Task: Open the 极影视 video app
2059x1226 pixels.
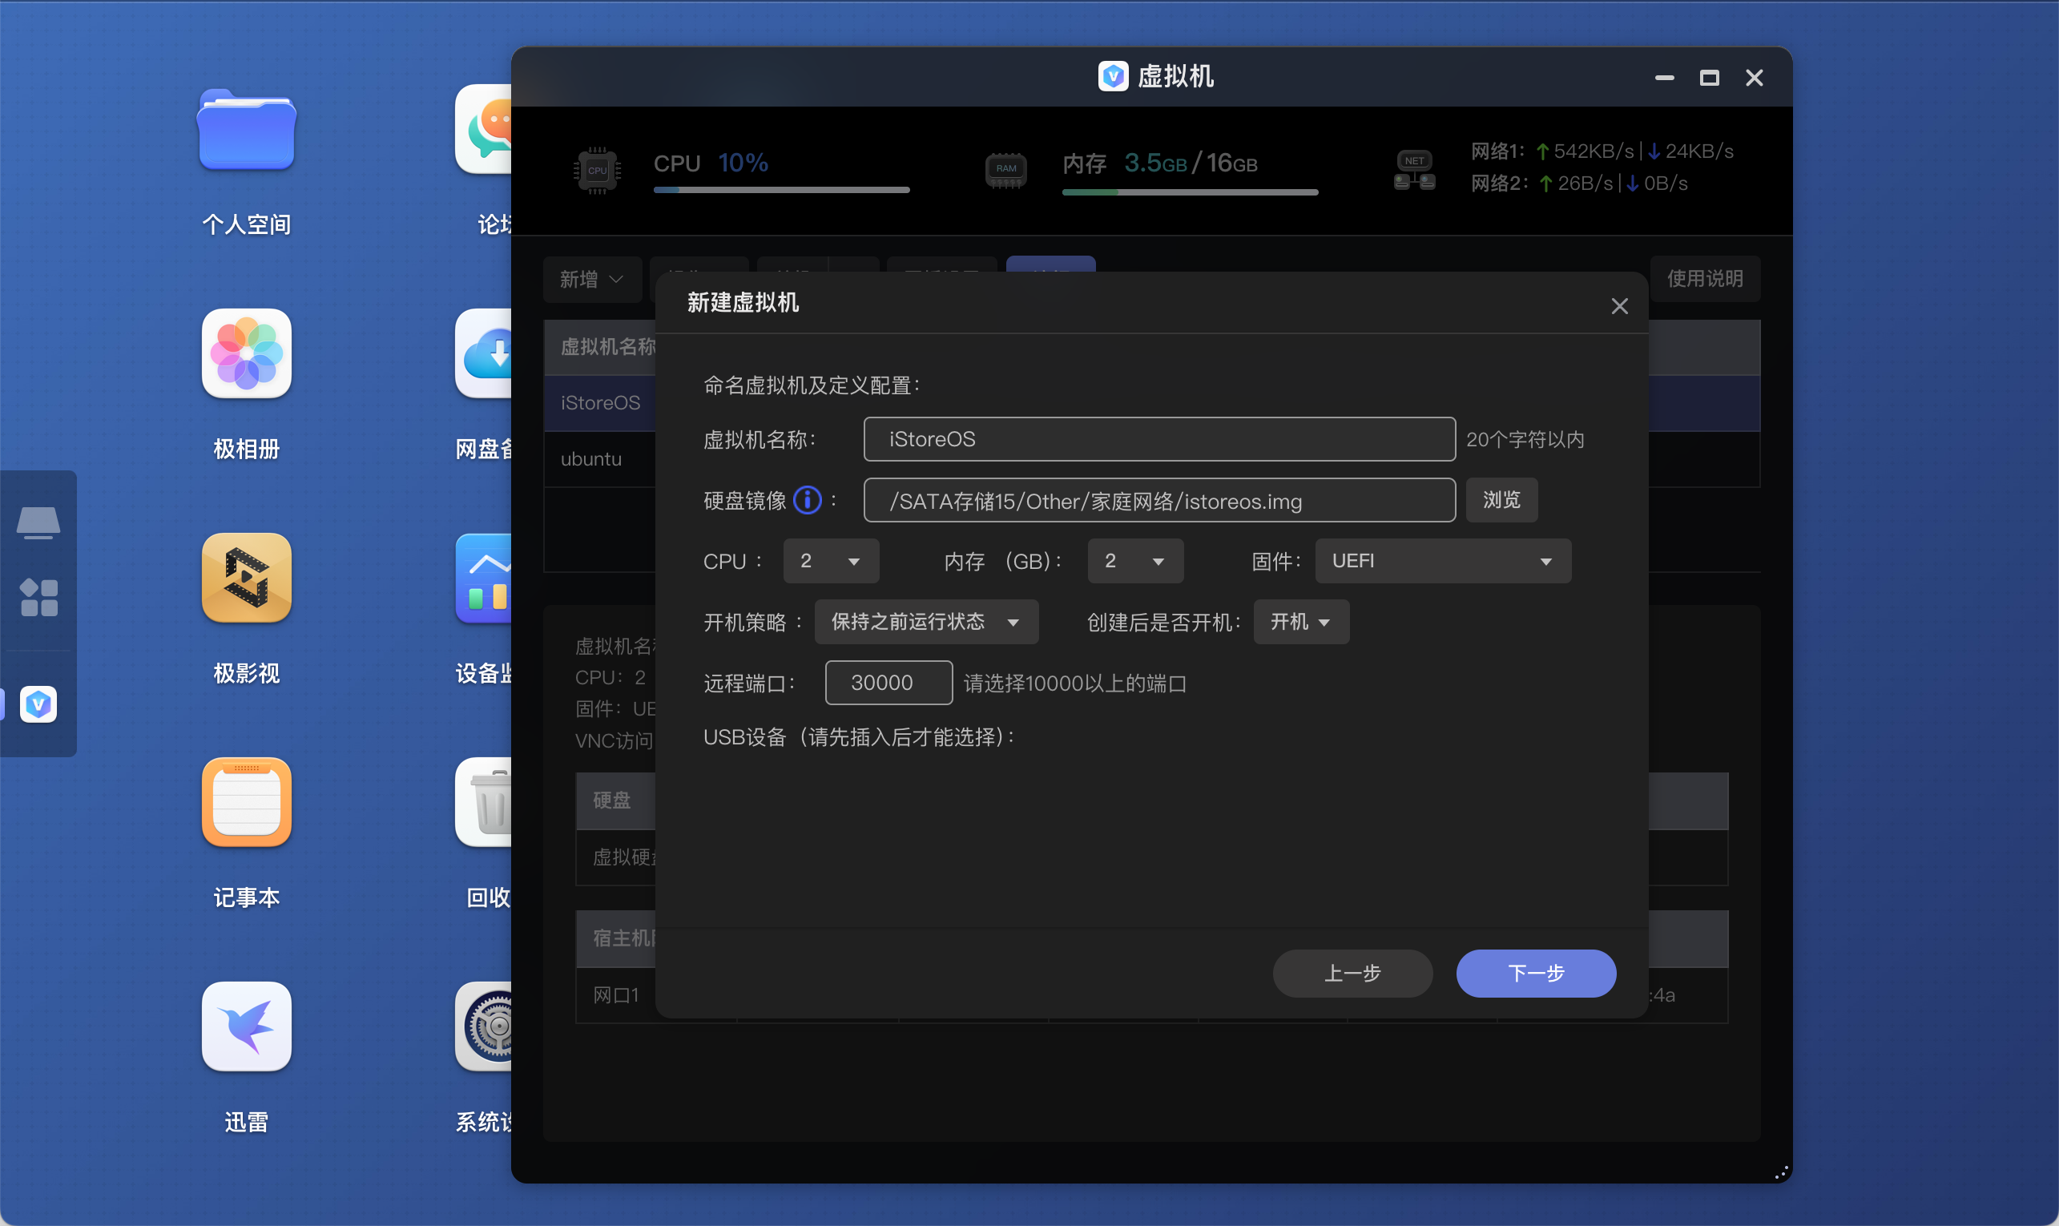Action: (246, 578)
